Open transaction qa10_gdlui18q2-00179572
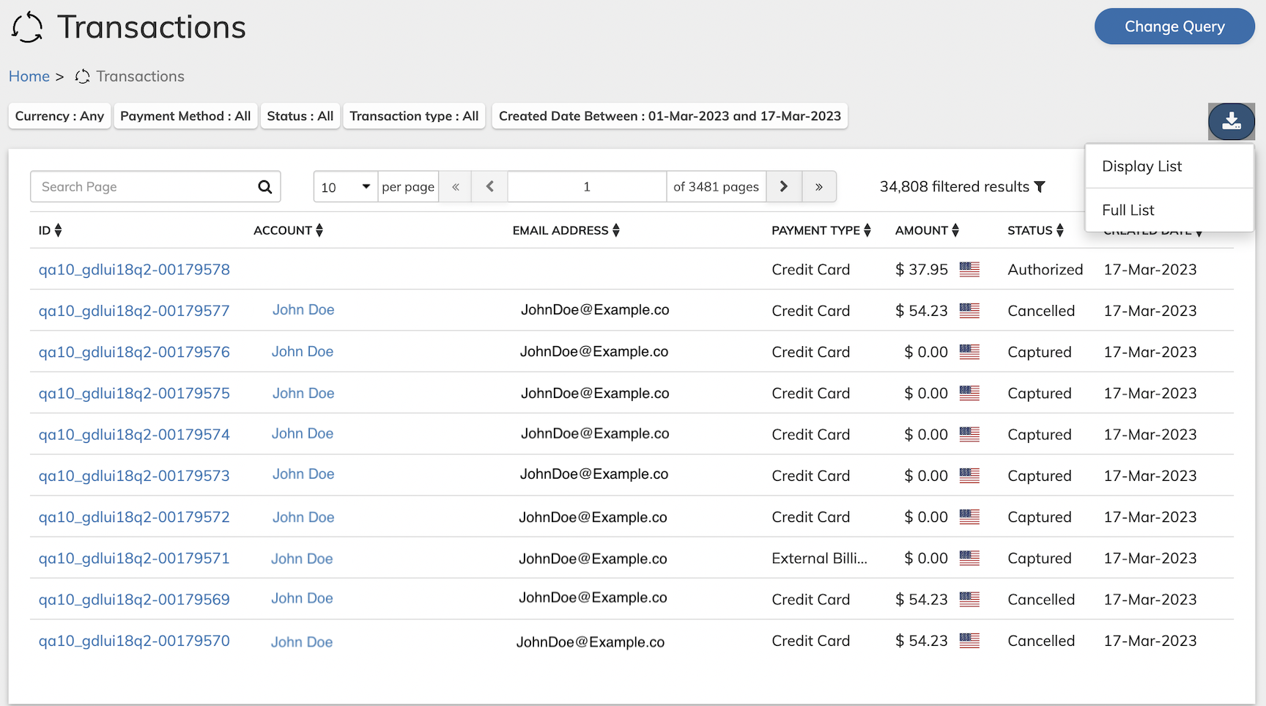Image resolution: width=1266 pixels, height=706 pixels. point(134,517)
